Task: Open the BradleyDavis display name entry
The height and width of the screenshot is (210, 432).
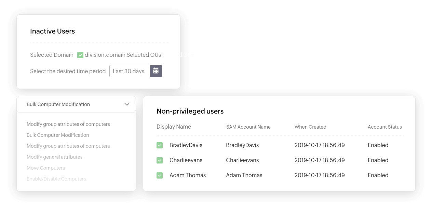Action: [186, 145]
